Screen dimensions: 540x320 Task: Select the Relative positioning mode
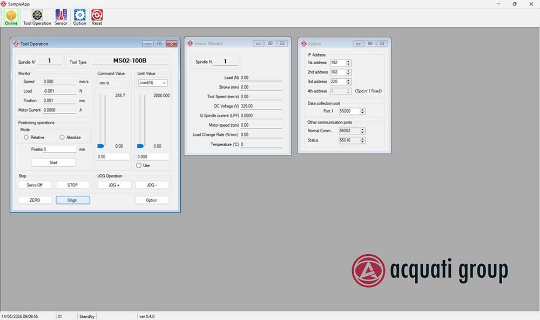pos(26,137)
